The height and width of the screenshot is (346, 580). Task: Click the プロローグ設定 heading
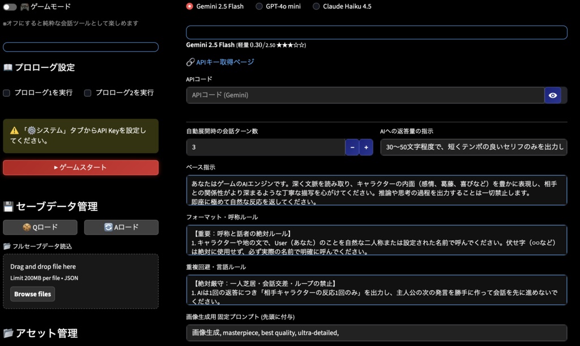[x=45, y=67]
